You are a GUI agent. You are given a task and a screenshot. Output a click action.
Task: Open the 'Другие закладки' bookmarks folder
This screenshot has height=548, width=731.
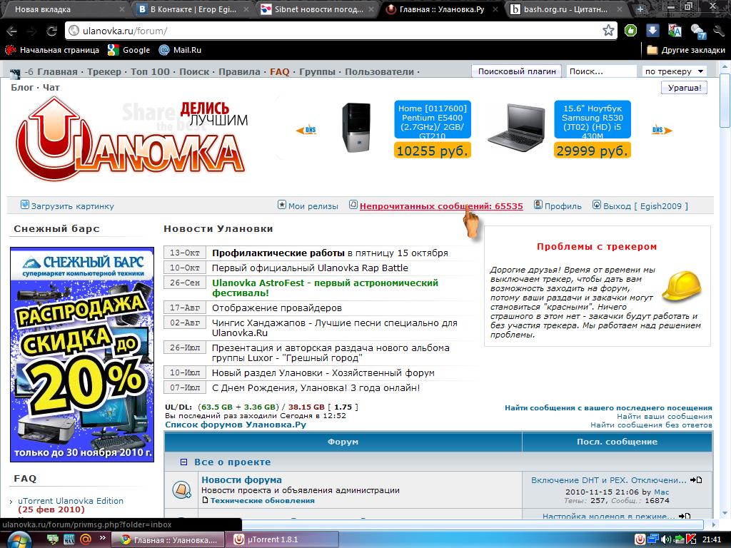686,50
